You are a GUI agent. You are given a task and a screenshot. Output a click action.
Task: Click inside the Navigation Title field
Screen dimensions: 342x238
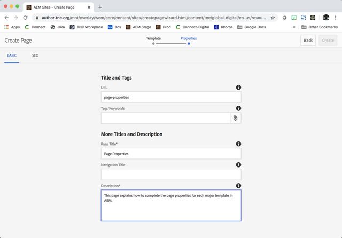point(171,174)
